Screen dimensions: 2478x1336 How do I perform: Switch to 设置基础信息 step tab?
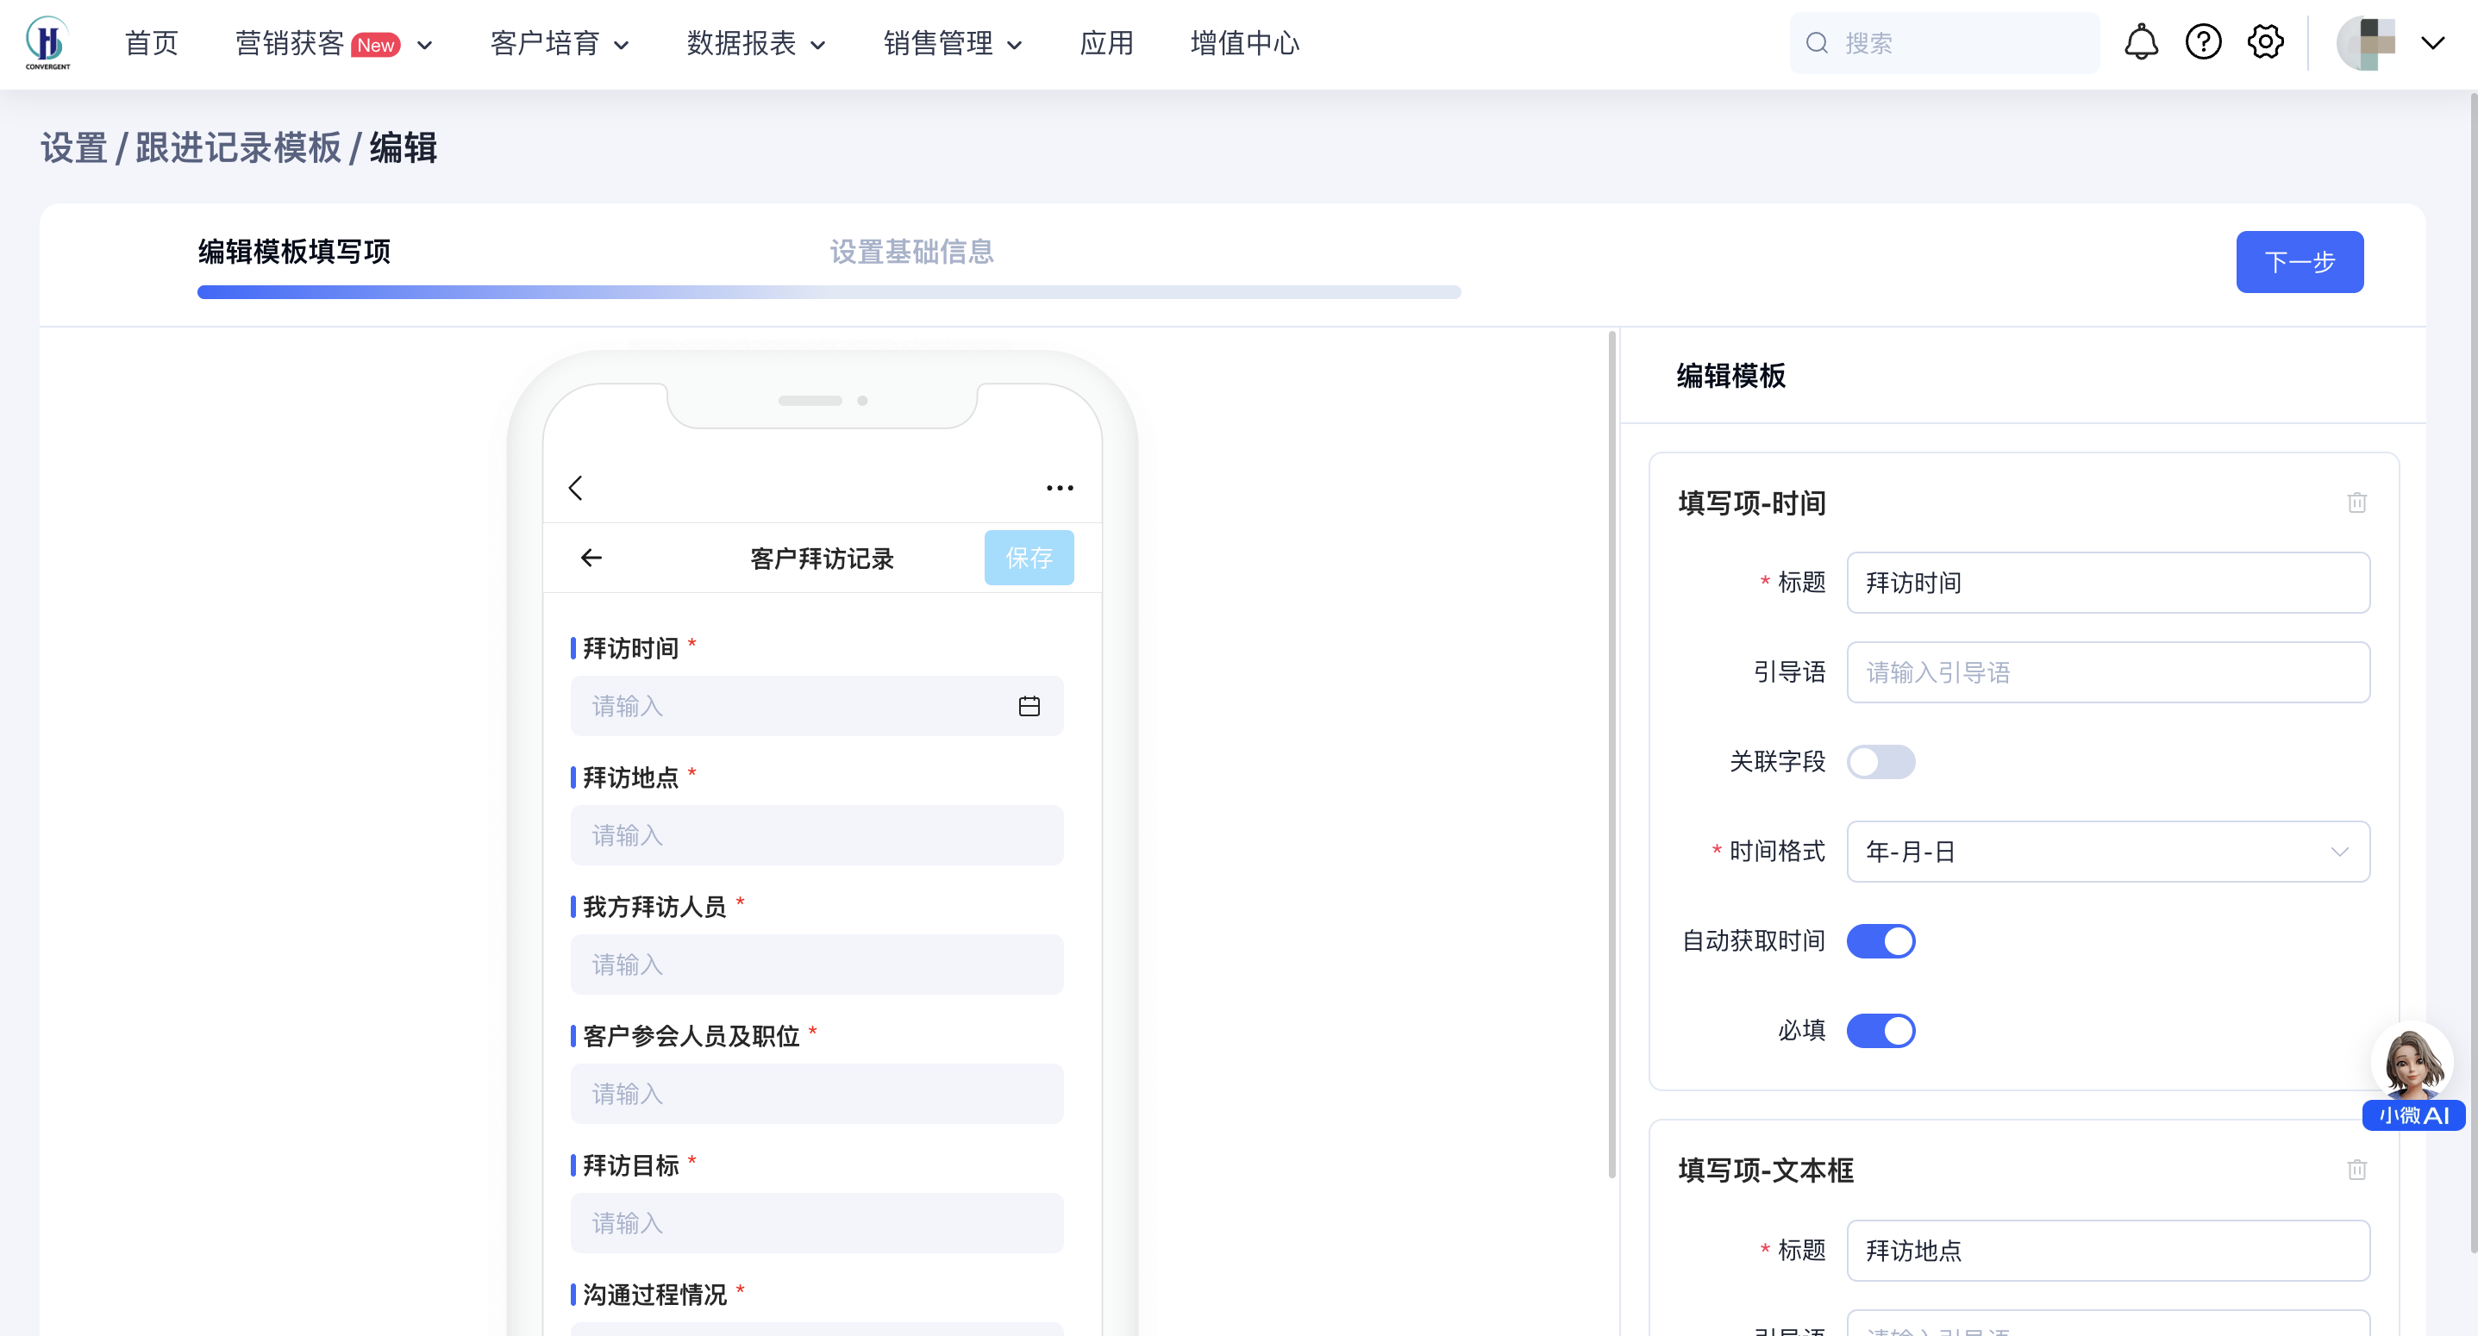point(911,252)
